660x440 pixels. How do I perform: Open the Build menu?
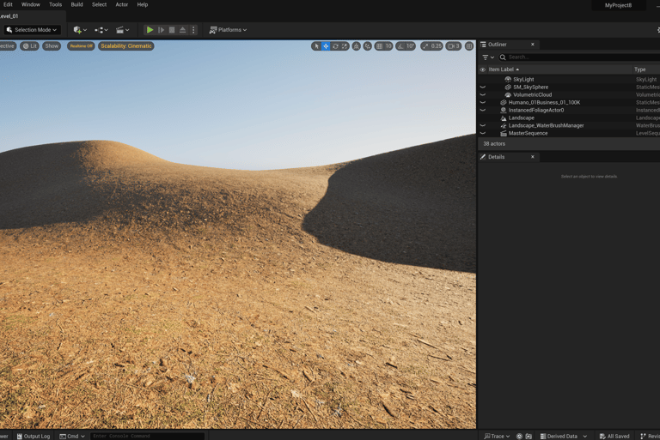pyautogui.click(x=76, y=4)
